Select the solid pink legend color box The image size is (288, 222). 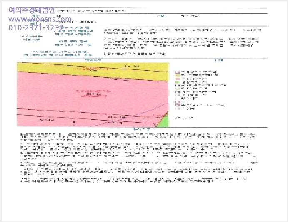[x=178, y=79]
